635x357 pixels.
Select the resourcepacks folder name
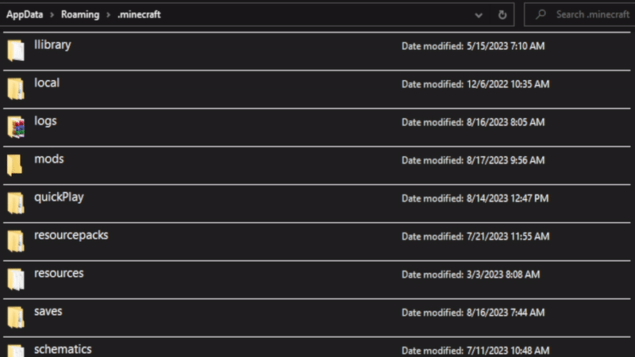71,235
